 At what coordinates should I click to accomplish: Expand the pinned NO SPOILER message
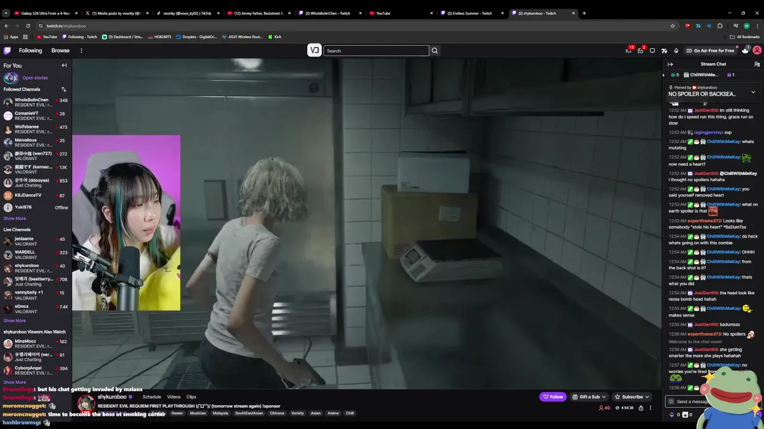click(753, 92)
